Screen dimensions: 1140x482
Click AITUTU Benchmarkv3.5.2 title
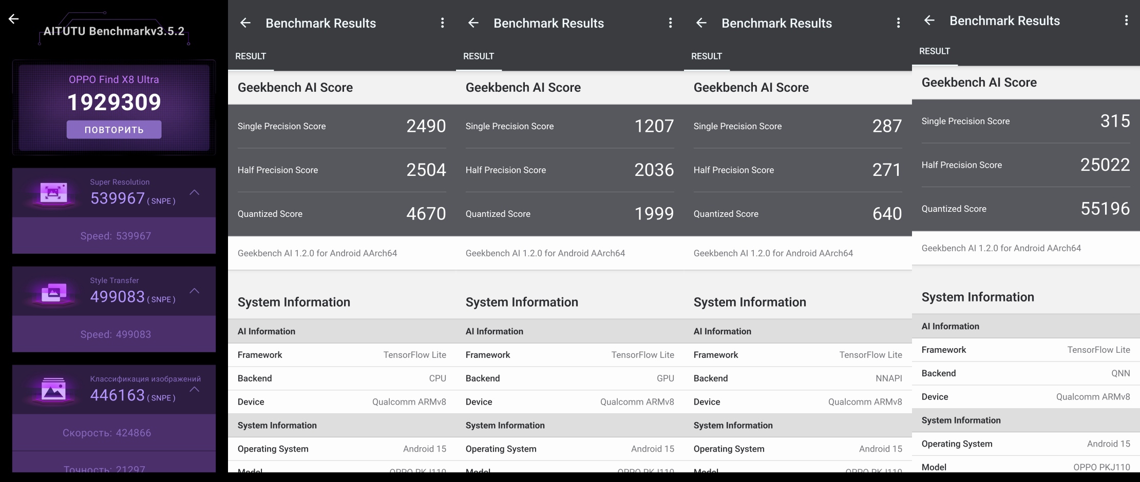click(114, 31)
